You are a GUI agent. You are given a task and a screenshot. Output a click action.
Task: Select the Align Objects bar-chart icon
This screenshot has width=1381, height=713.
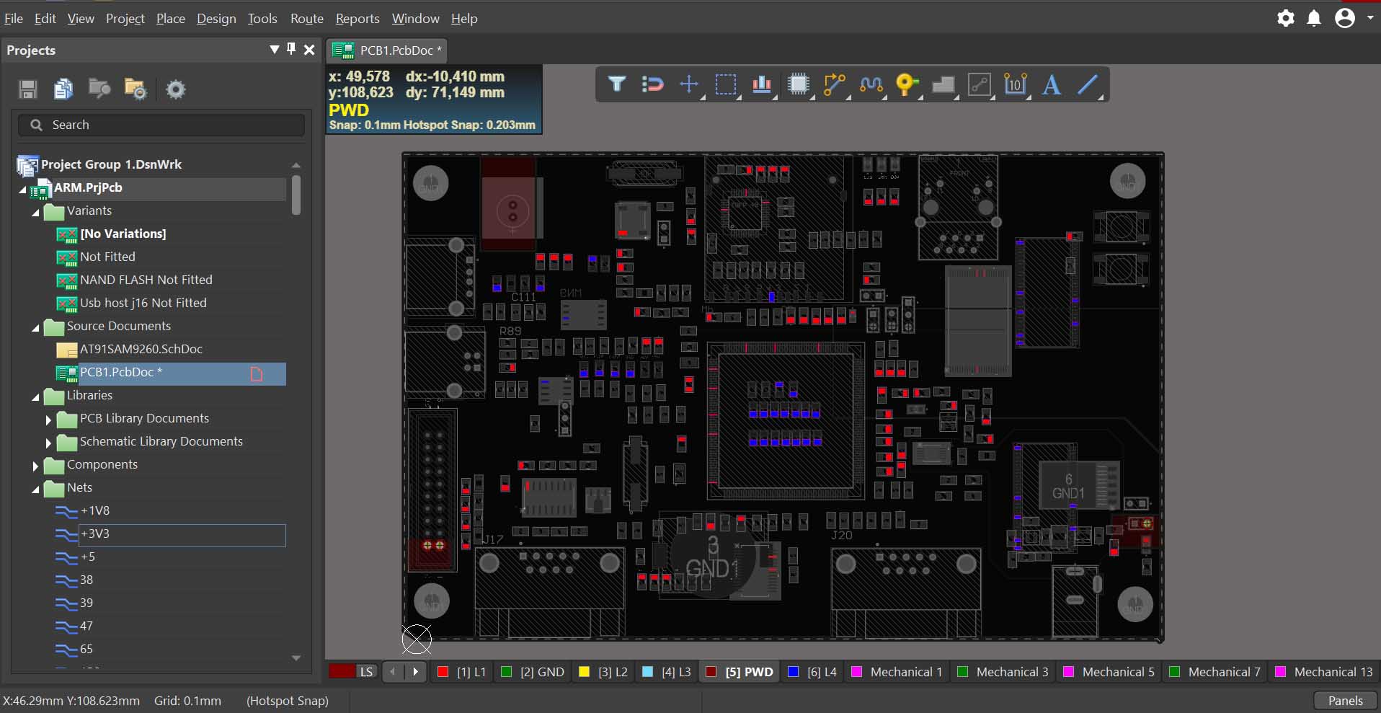pyautogui.click(x=761, y=84)
